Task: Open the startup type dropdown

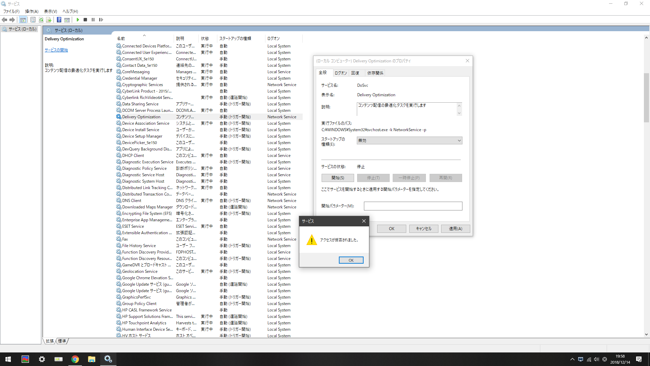Action: (409, 141)
